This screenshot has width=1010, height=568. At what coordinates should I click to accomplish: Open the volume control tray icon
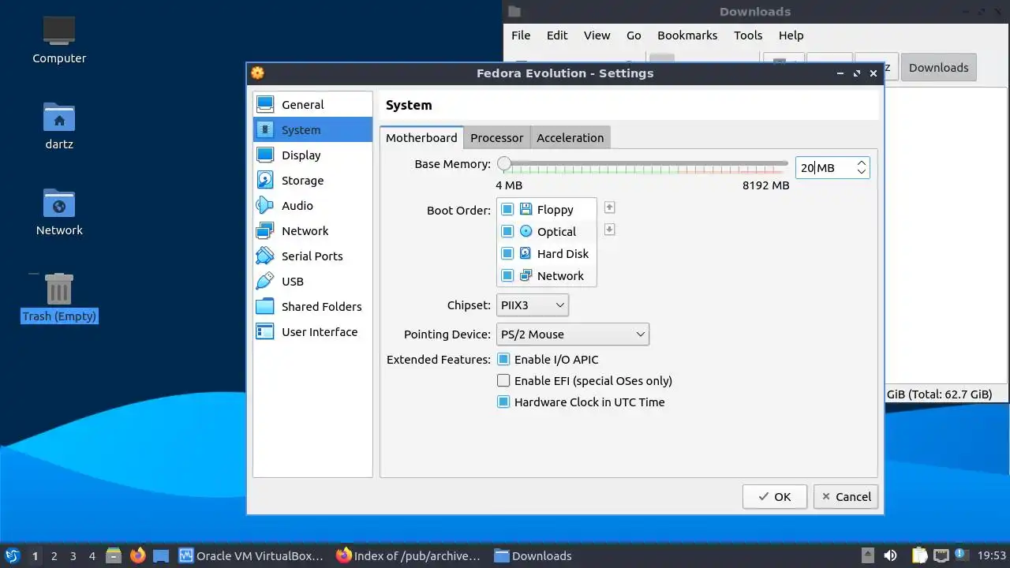890,555
